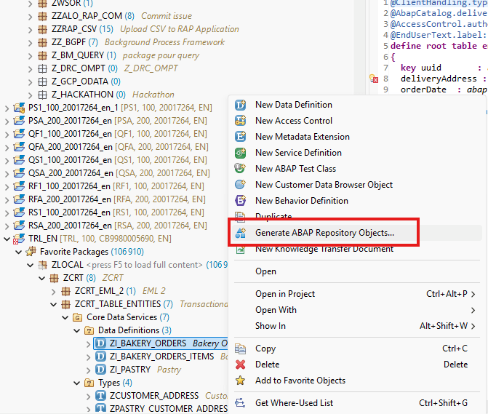The width and height of the screenshot is (488, 414).
Task: Click the New Access Control icon
Action: [241, 121]
